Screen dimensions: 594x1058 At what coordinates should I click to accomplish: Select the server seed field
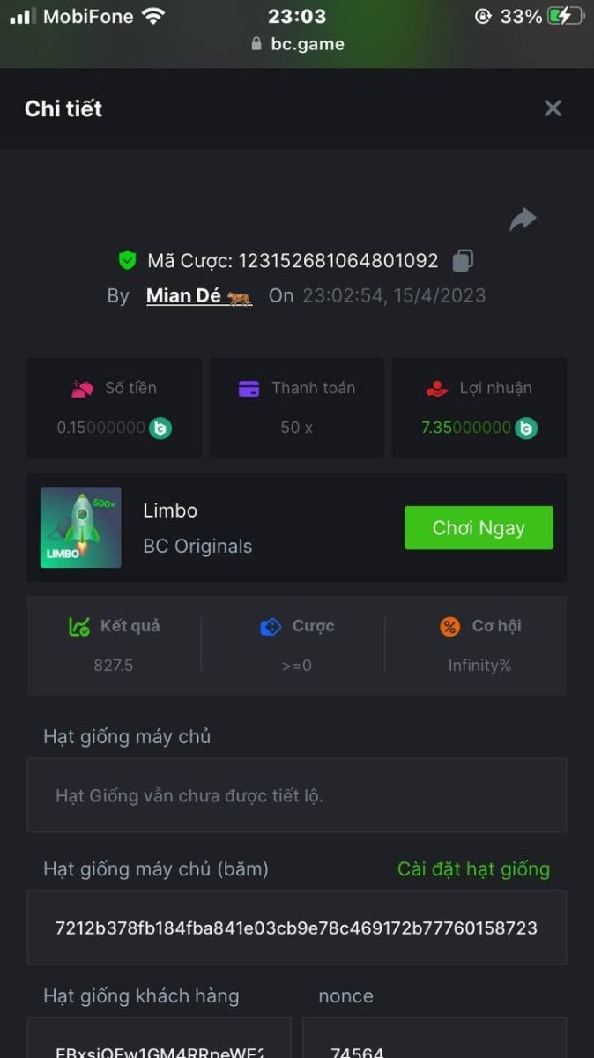297,795
